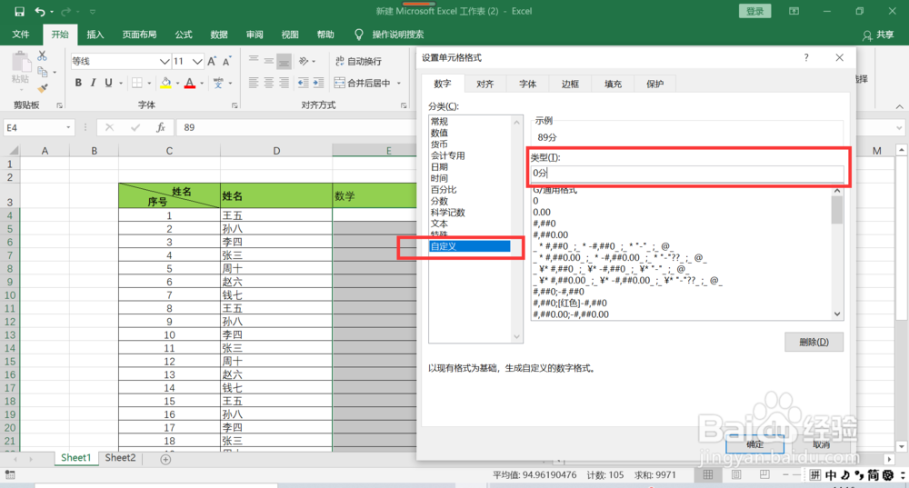Switch to the 数据 ribbon tab
This screenshot has height=488, width=909.
(218, 35)
